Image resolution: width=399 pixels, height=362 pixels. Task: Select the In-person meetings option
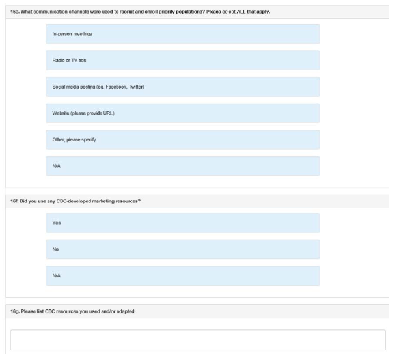pyautogui.click(x=182, y=34)
